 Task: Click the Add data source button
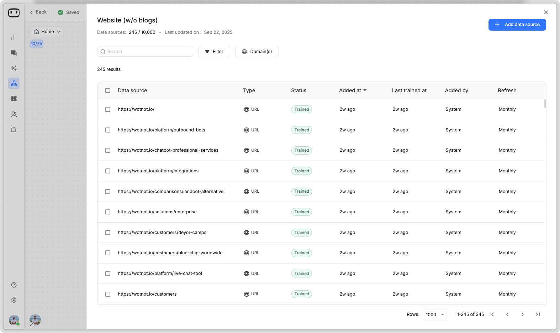(x=517, y=25)
